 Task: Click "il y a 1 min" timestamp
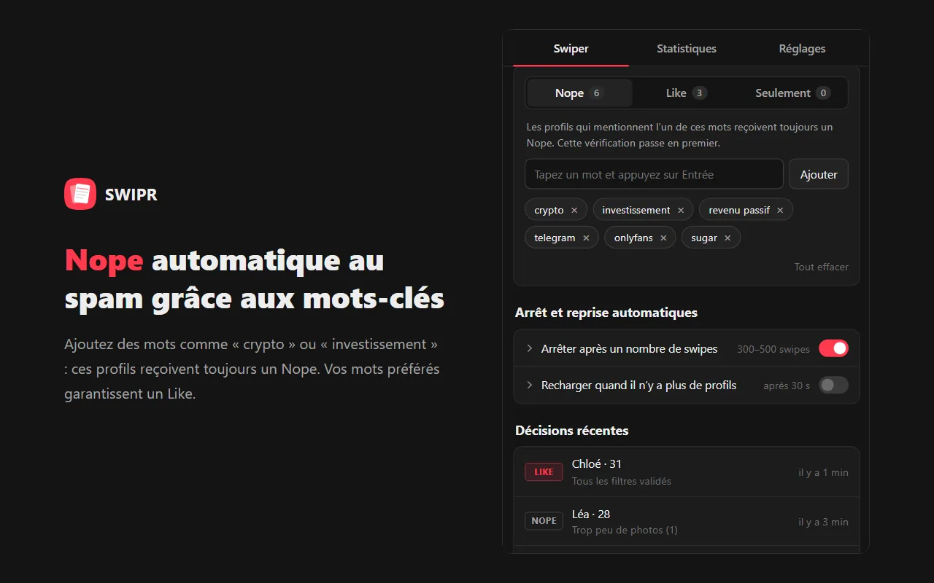click(x=823, y=472)
